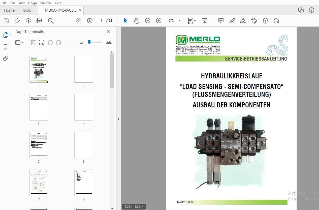This screenshot has height=210, width=319.
Task: Open the notifications chat icon
Action: coord(301,10)
